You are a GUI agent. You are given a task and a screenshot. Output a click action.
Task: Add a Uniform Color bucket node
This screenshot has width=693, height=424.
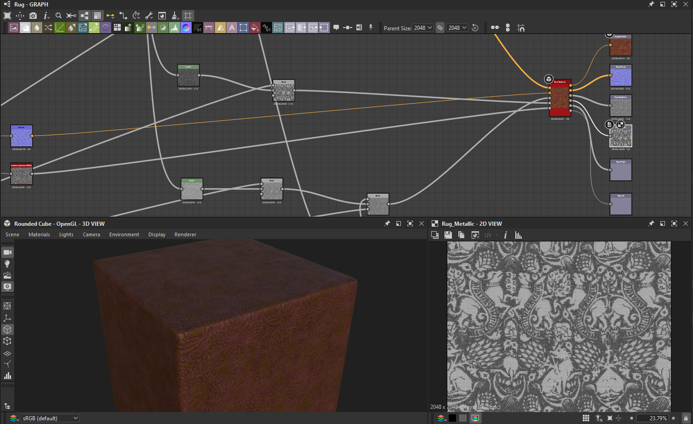point(255,28)
